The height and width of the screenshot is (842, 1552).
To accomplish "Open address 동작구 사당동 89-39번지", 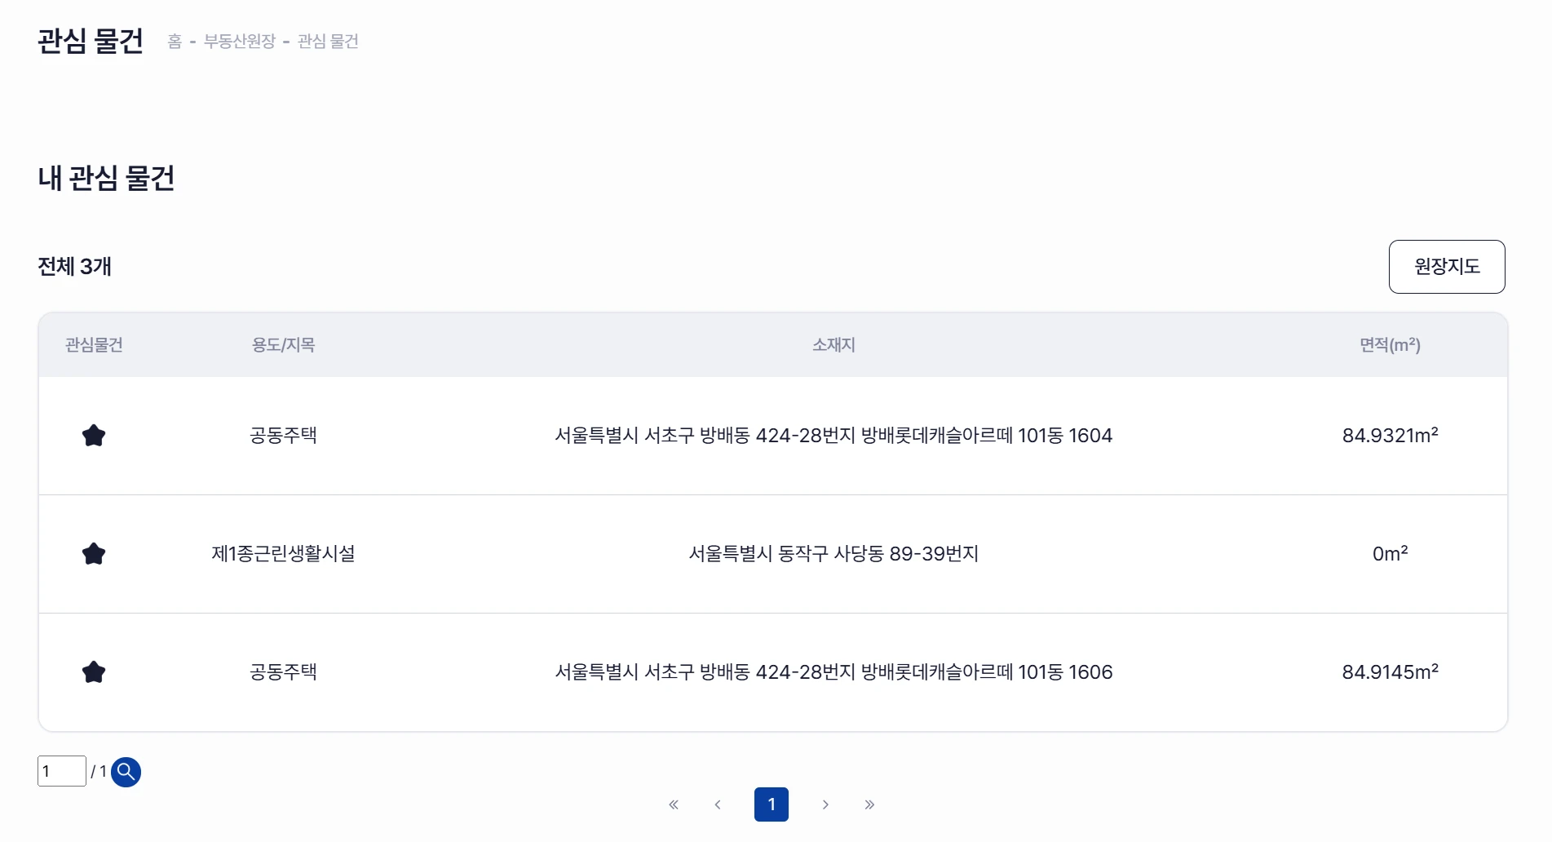I will point(833,554).
